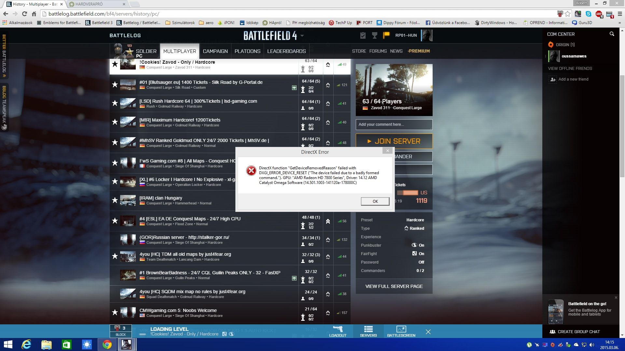Open the notifications flag icon

click(386, 35)
